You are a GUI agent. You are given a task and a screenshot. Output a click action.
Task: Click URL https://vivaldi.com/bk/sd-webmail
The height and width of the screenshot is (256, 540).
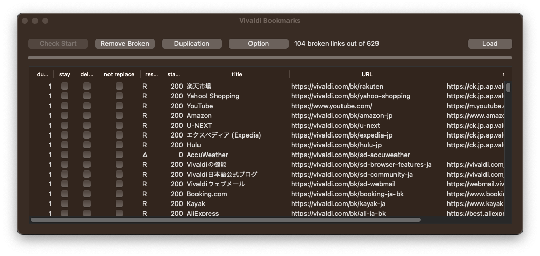pos(344,184)
